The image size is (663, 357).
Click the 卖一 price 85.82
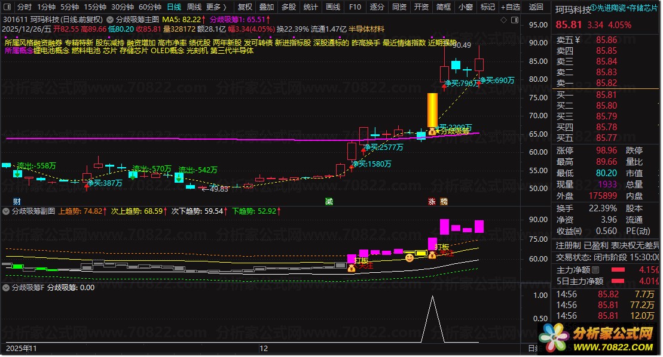[606, 83]
